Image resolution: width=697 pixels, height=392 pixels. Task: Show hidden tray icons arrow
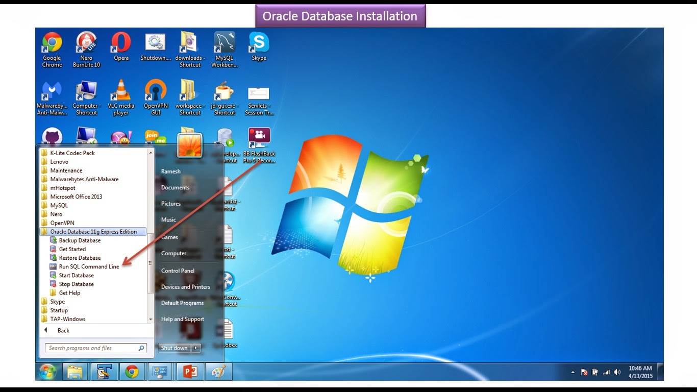point(572,372)
